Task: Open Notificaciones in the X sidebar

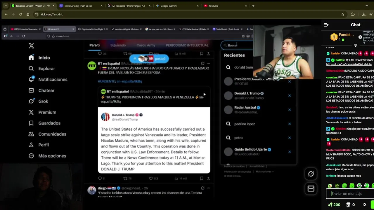Action: [48, 79]
